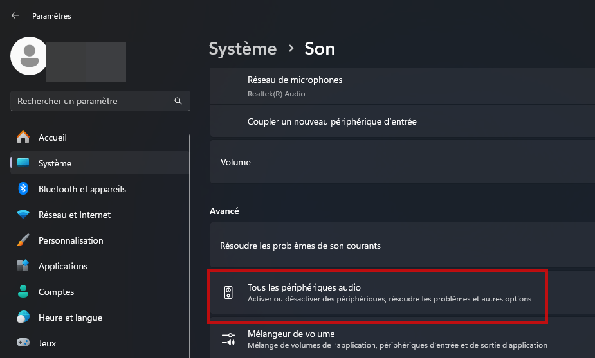Click the search magnifier icon

178,101
